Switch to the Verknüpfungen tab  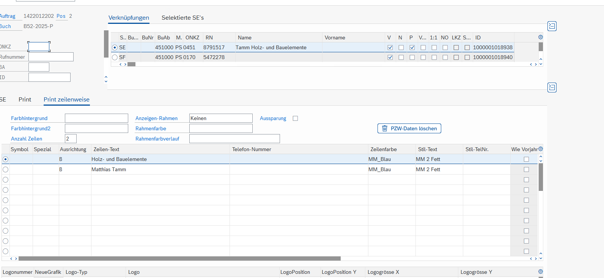(x=129, y=18)
